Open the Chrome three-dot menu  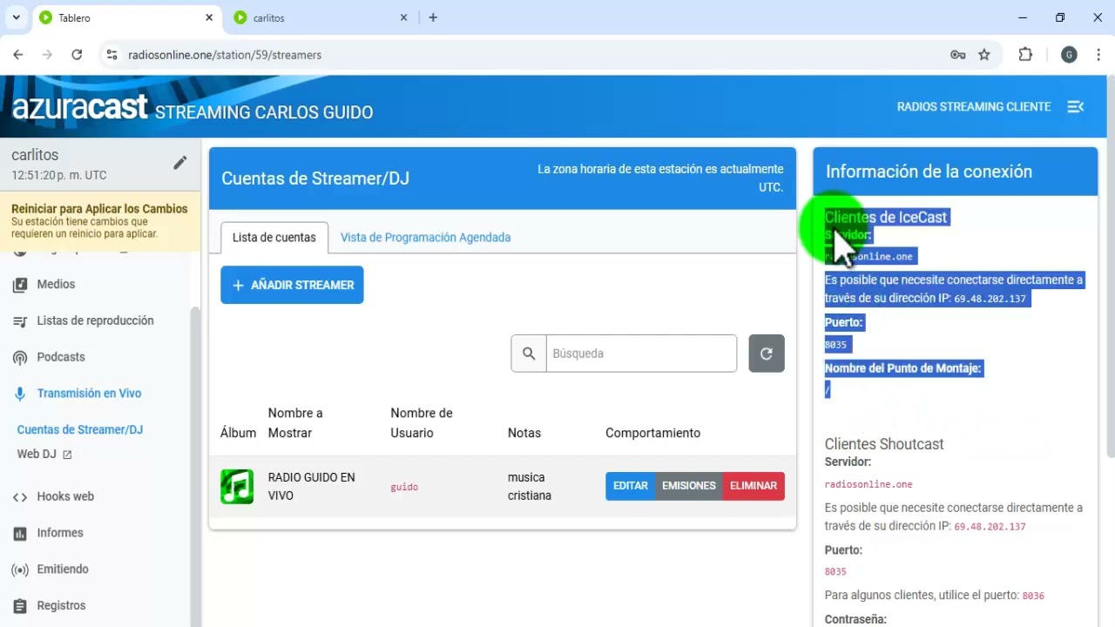pos(1098,55)
